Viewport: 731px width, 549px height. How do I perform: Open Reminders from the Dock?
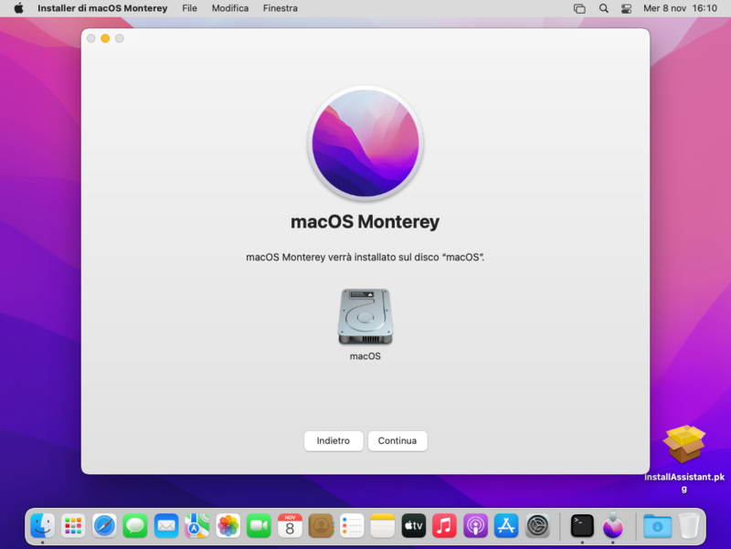(352, 525)
